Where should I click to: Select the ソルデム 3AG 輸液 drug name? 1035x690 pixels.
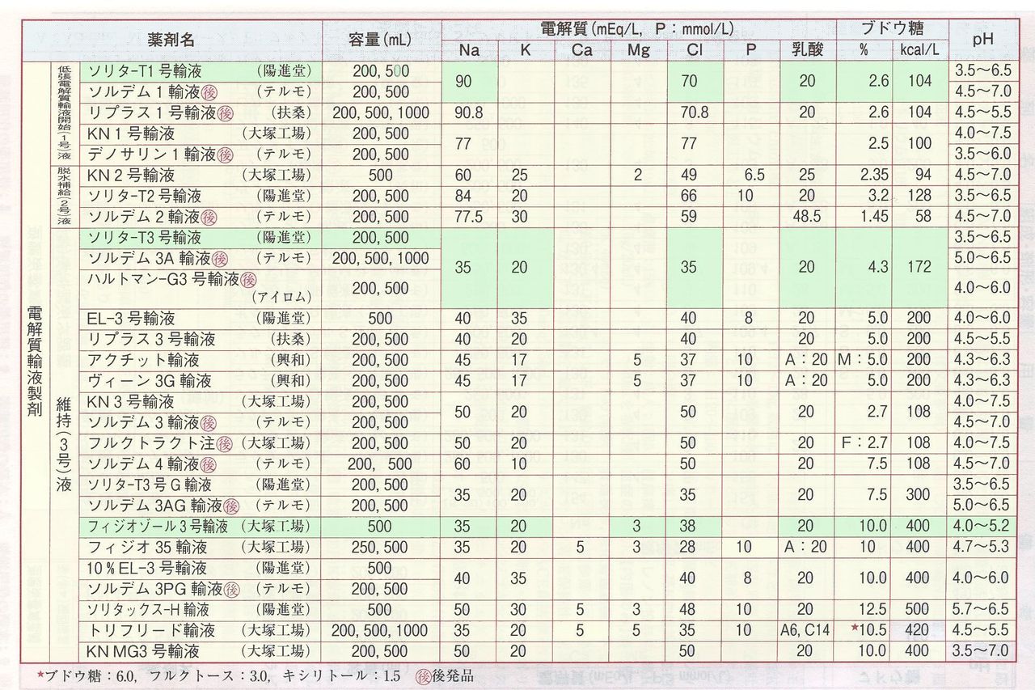pos(154,506)
